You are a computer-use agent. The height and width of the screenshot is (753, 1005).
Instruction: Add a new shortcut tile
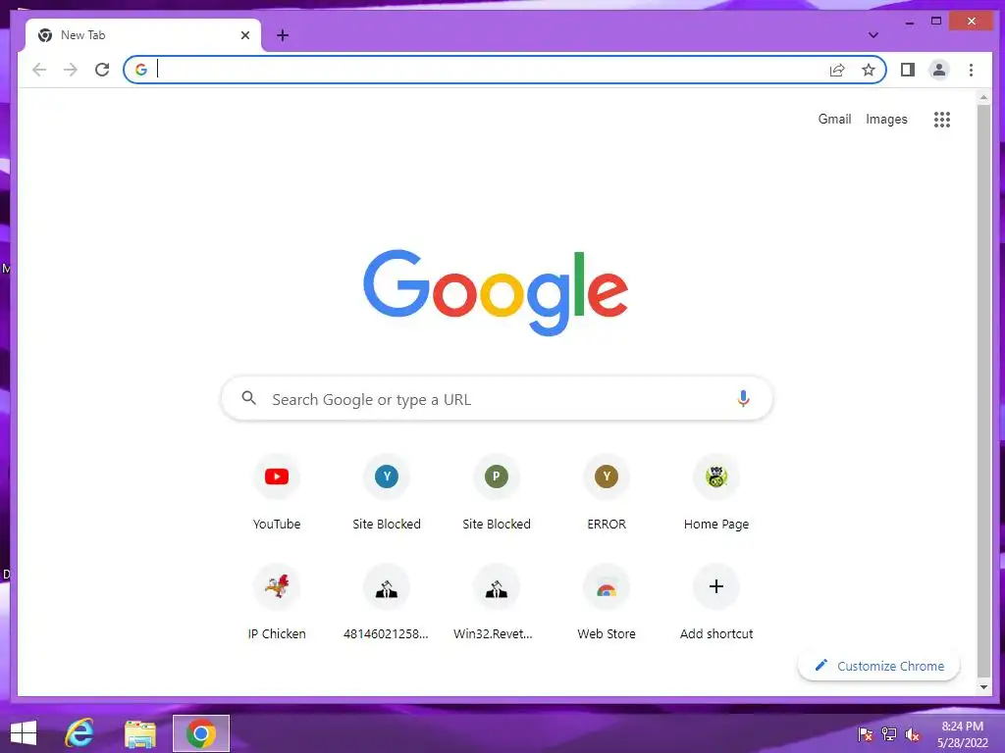715,603
